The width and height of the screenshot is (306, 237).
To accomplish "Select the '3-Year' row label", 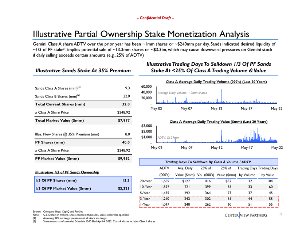I will [145, 199].
